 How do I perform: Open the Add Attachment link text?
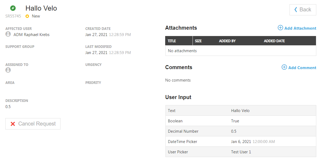click(300, 28)
